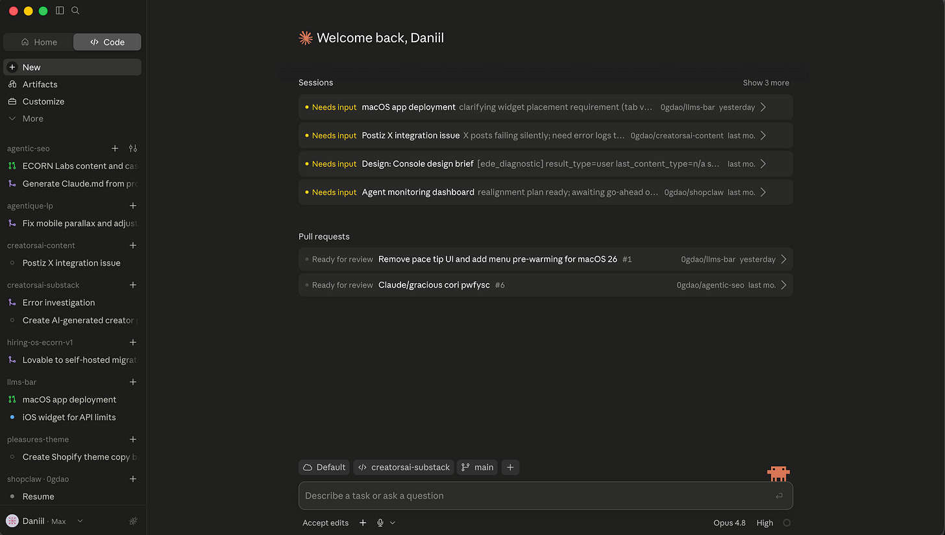Toggle the sidebar panel icon
Image resolution: width=945 pixels, height=535 pixels.
click(60, 10)
